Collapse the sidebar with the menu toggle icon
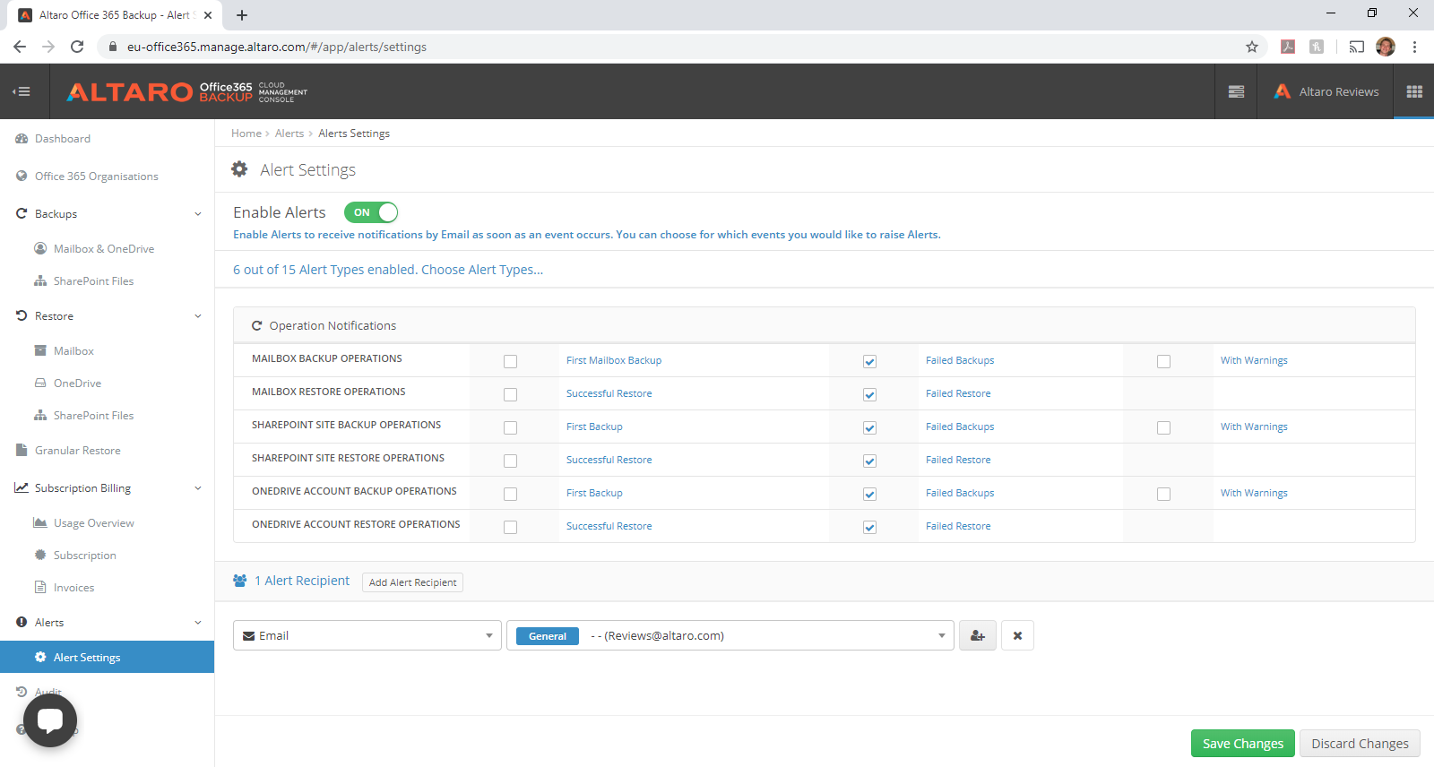 (22, 91)
